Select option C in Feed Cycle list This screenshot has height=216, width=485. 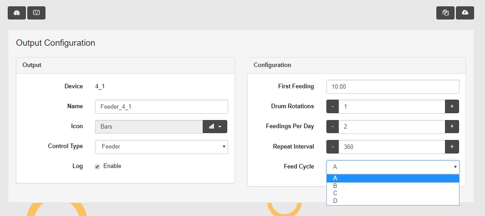point(393,193)
